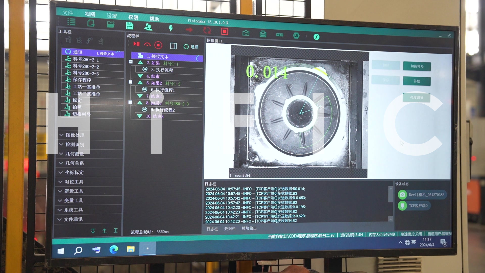
Task: Click the lightning bolt run icon
Action: tap(171, 28)
